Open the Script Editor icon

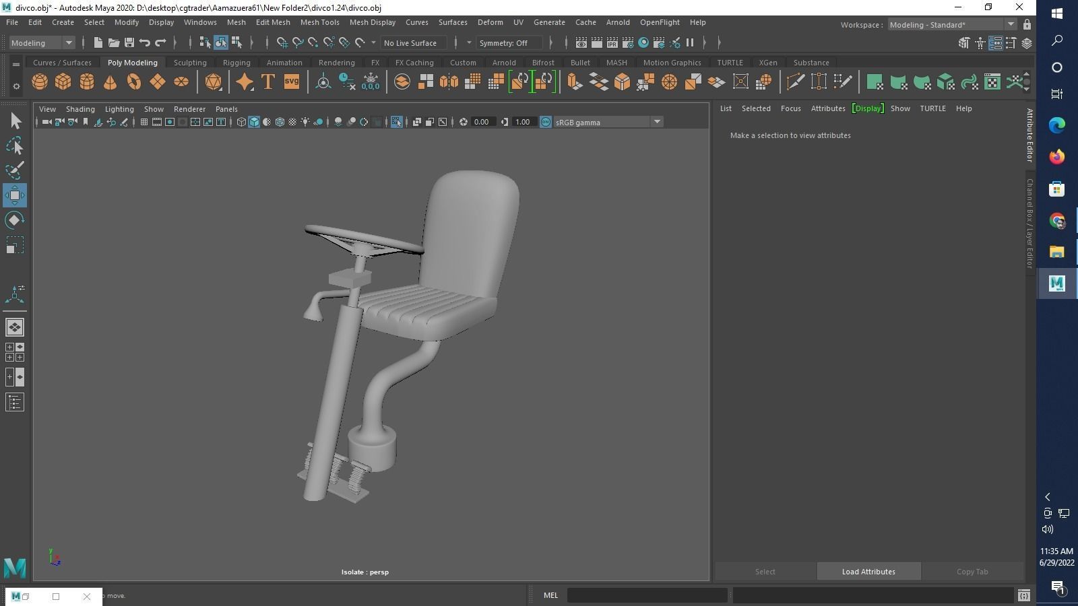coord(1023,595)
